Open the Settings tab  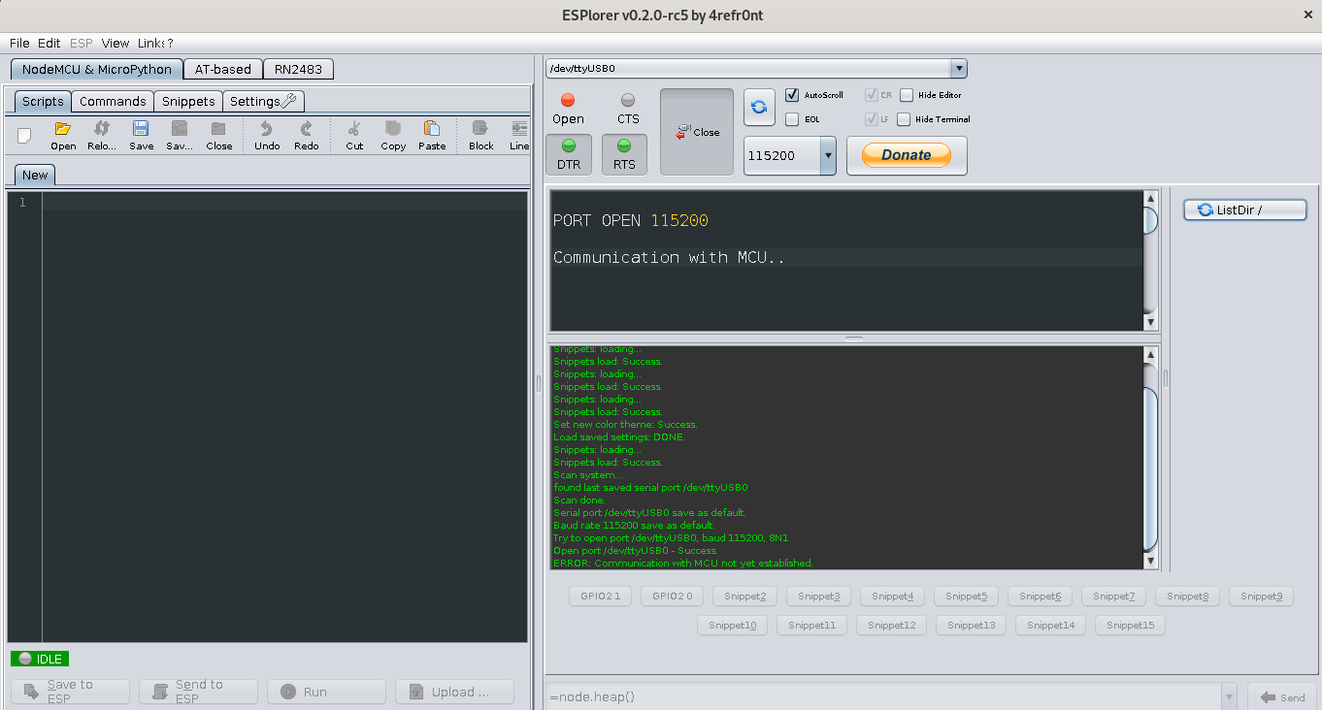(x=263, y=101)
